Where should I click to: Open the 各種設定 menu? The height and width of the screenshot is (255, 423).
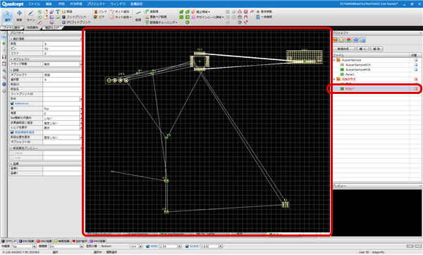click(x=136, y=4)
